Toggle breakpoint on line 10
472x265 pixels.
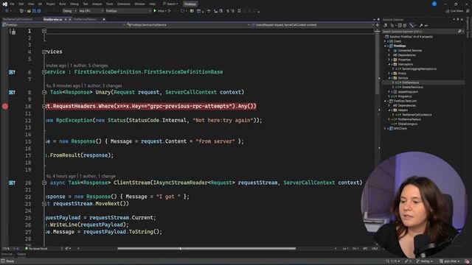(x=5, y=106)
